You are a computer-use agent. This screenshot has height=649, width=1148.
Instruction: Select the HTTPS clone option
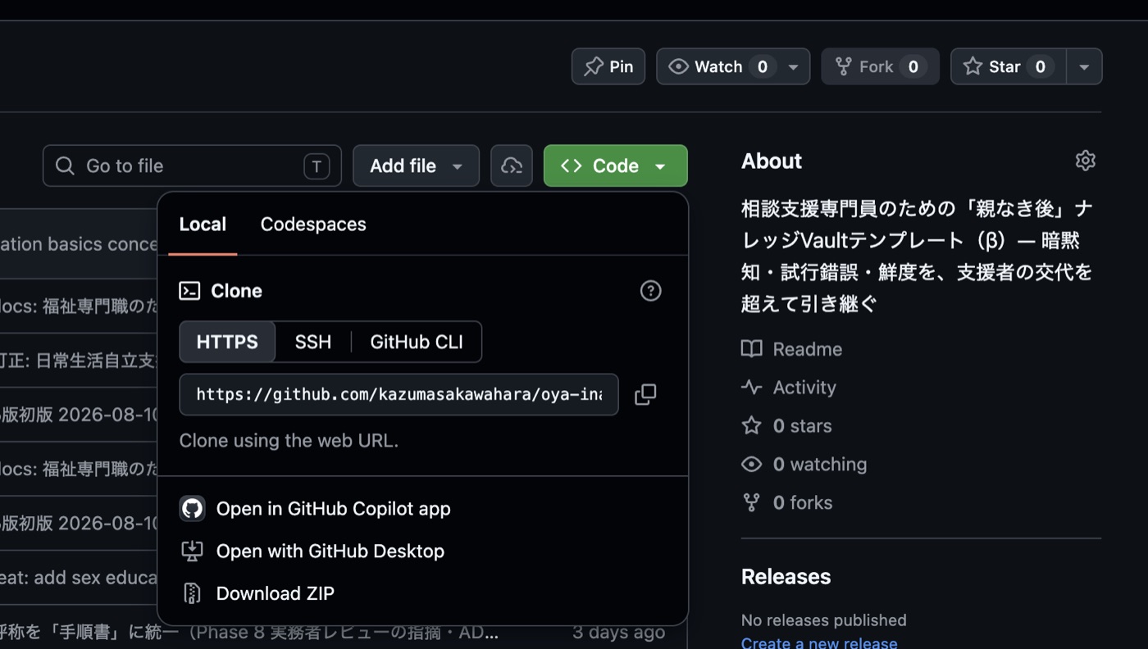click(227, 342)
